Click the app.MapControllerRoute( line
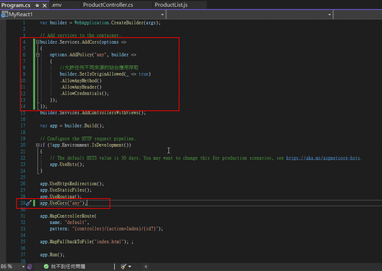 (68, 216)
